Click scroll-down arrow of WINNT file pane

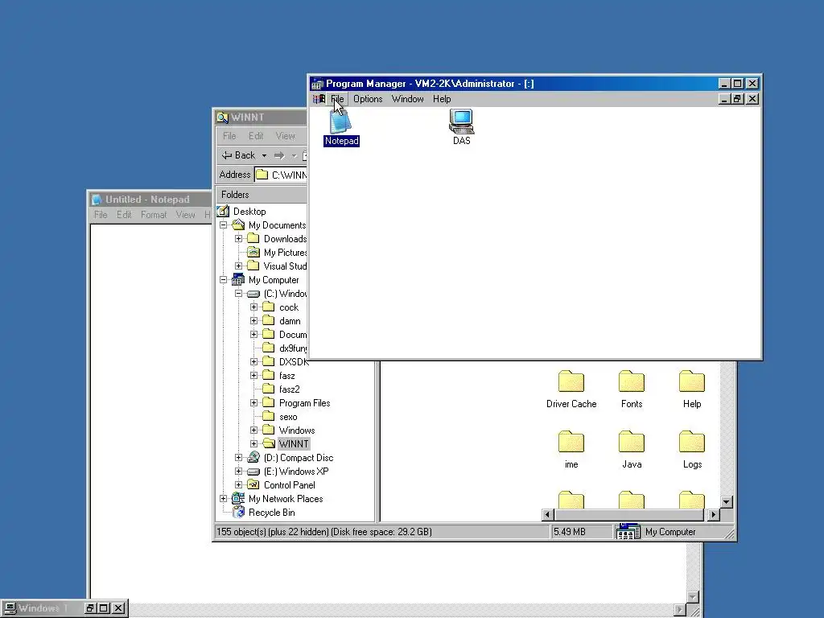727,502
